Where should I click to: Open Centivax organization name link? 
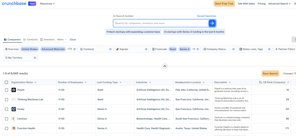pyautogui.click(x=22, y=119)
